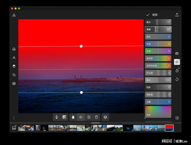
Task: Click the 高光 highlights slider
Action: point(158,80)
